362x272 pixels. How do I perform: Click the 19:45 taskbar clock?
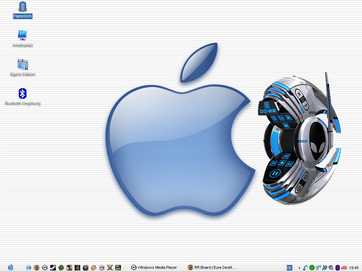354,268
